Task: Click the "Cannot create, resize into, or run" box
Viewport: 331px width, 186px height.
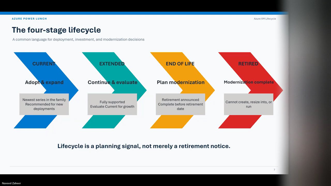Action: tap(249, 104)
